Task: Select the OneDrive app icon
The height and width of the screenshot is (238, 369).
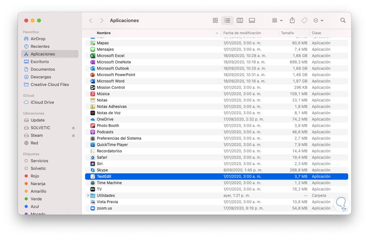Action: tap(93, 119)
